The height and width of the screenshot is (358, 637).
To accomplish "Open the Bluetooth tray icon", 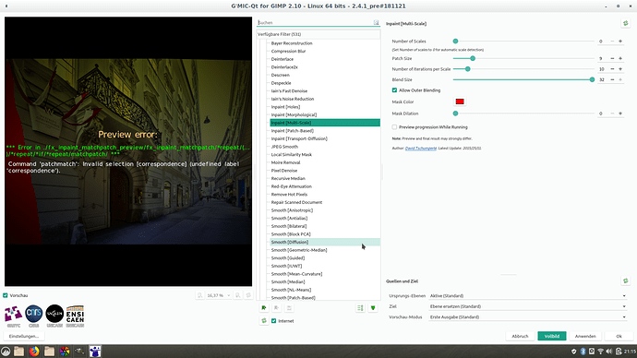I will tap(583, 352).
